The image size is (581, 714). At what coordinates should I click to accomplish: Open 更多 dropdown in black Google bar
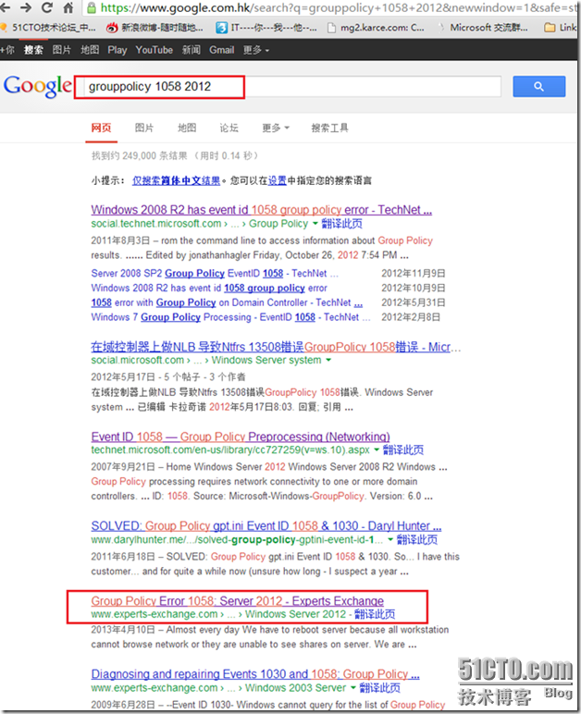coord(256,50)
